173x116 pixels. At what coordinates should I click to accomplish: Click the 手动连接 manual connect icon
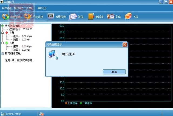point(28,16)
